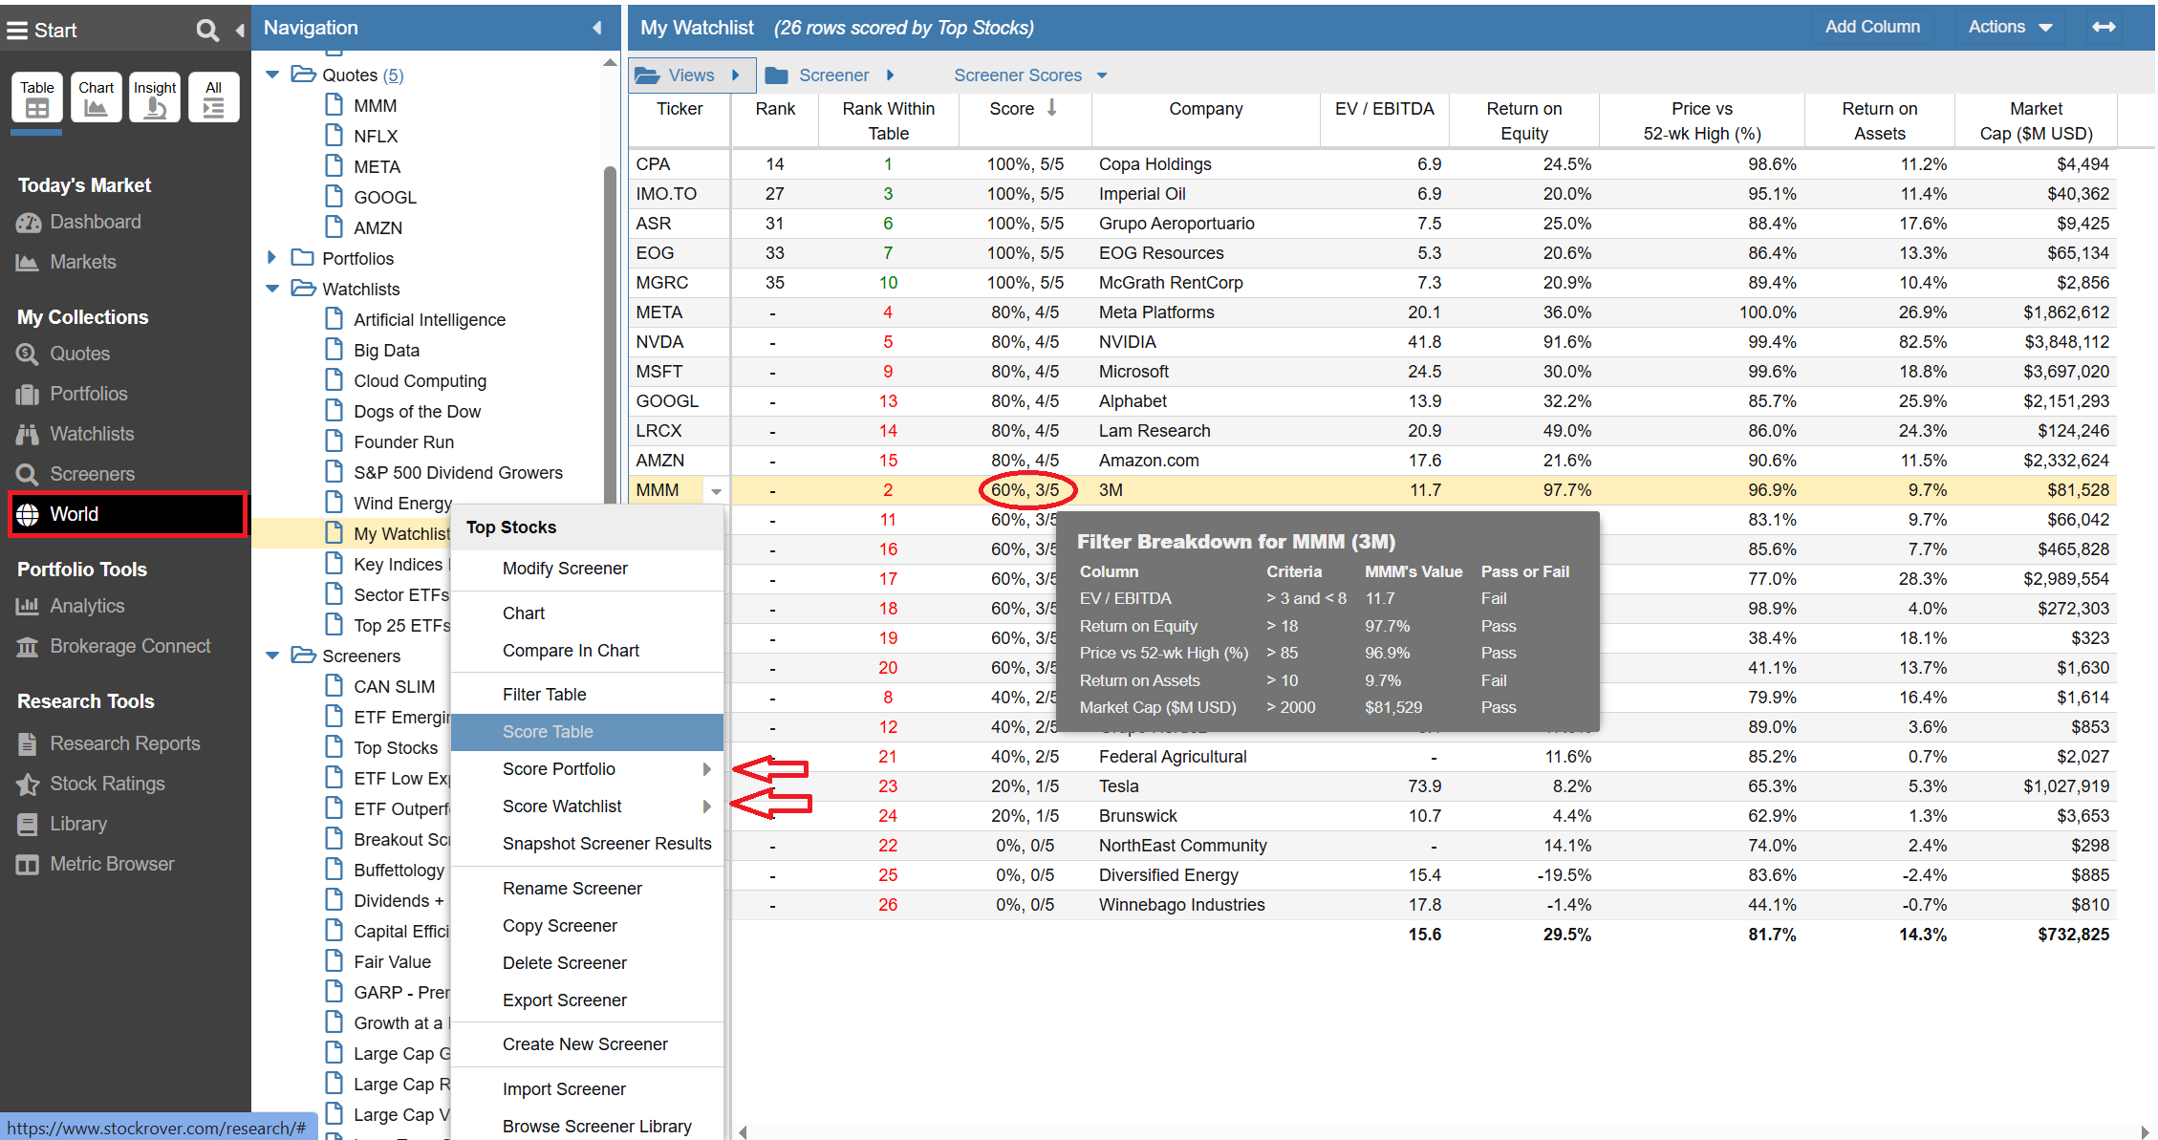2158x1140 pixels.
Task: Open MMM row dropdown arrow
Action: coord(716,491)
